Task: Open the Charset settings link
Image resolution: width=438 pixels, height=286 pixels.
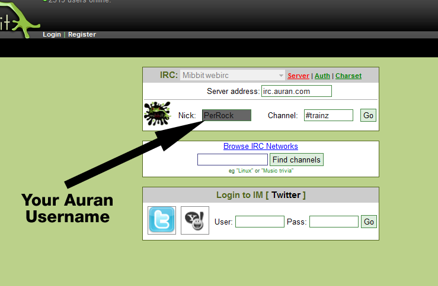Action: click(349, 76)
